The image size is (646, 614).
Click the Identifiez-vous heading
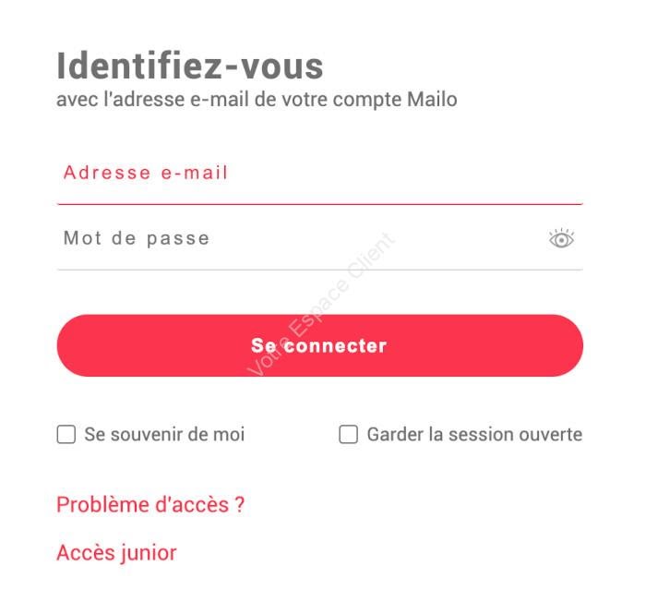[x=190, y=66]
